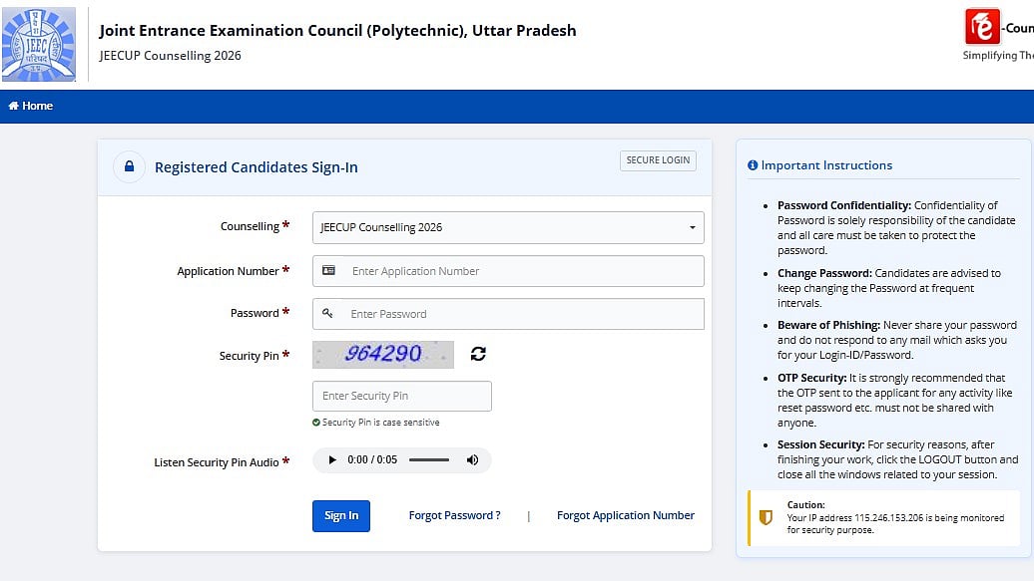
Task: Click the 'OTP Security:' instruction
Action: (x=811, y=378)
